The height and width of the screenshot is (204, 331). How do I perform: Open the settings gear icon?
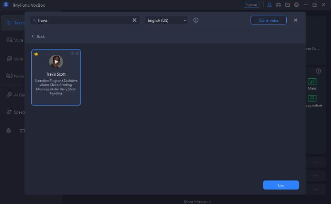click(297, 4)
